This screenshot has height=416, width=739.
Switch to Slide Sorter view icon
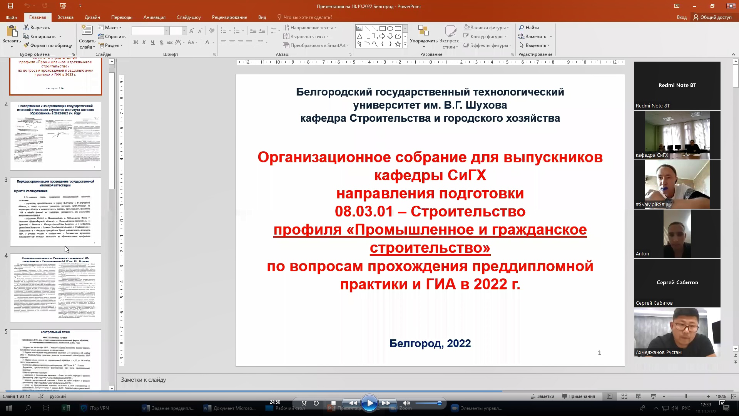624,396
